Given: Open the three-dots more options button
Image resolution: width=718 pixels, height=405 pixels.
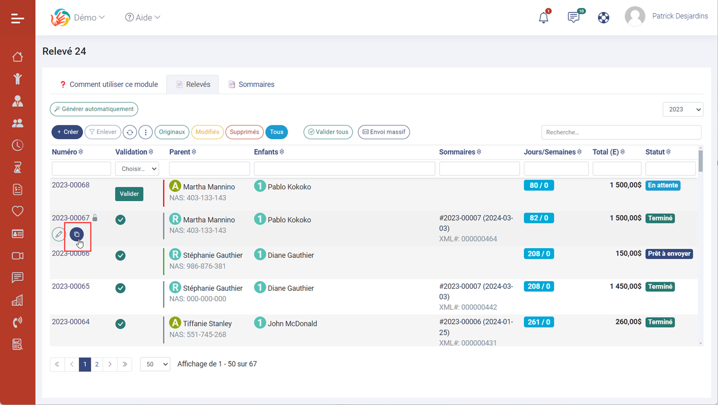Looking at the screenshot, I should tap(146, 132).
